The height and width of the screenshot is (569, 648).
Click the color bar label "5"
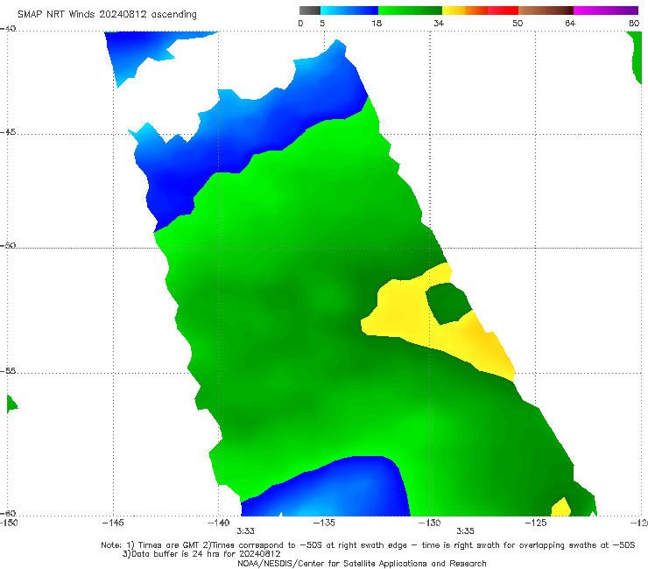(x=322, y=24)
